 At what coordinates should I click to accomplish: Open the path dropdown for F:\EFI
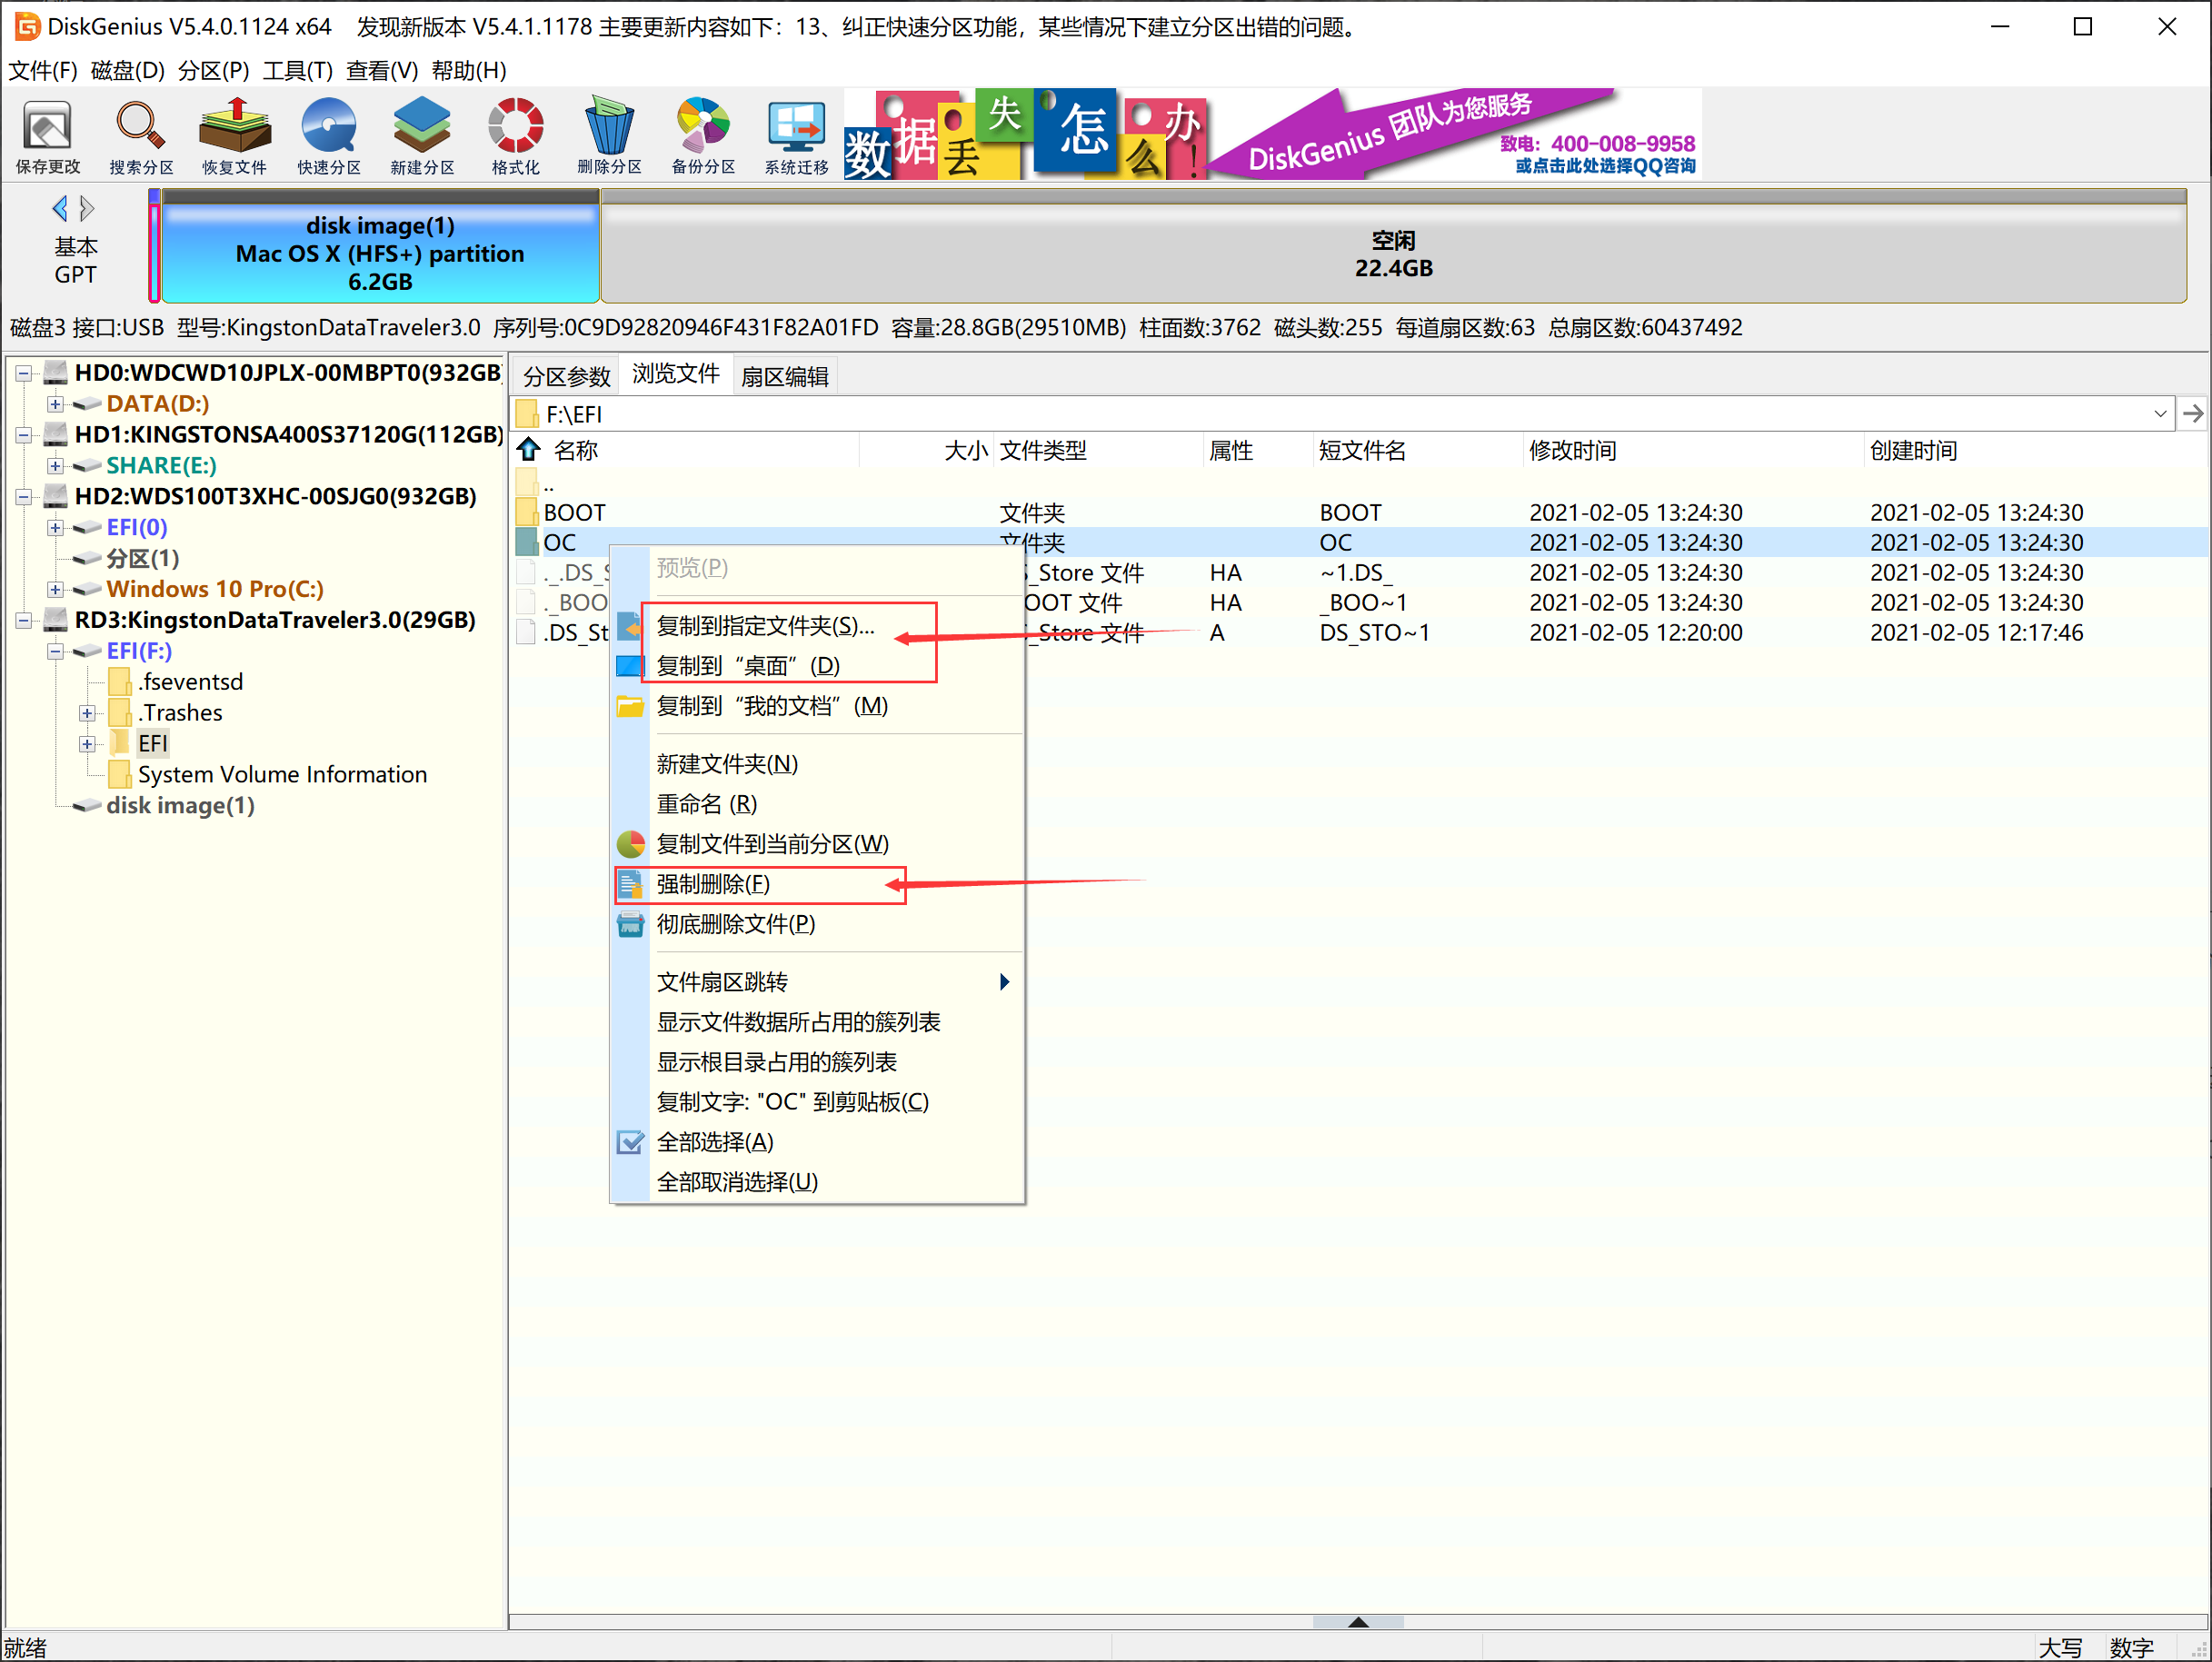pos(2160,413)
